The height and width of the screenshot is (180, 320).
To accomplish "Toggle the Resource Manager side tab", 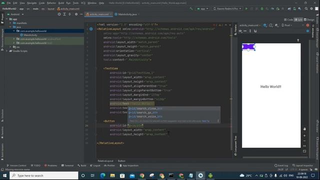I will click(2, 39).
